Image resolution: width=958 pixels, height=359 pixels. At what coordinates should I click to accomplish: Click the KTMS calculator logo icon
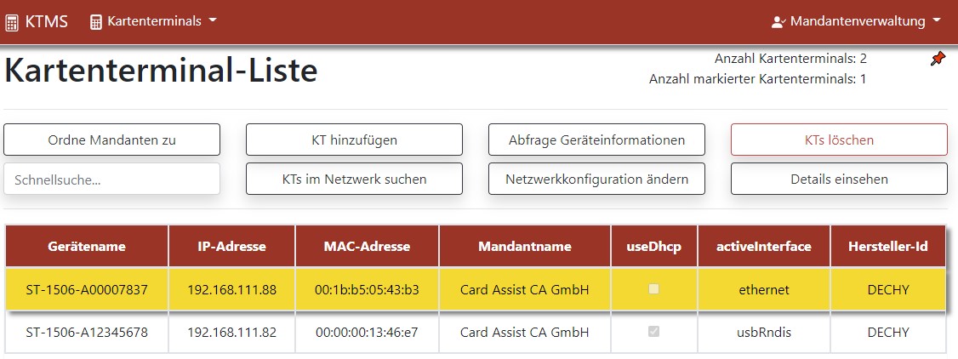[11, 23]
